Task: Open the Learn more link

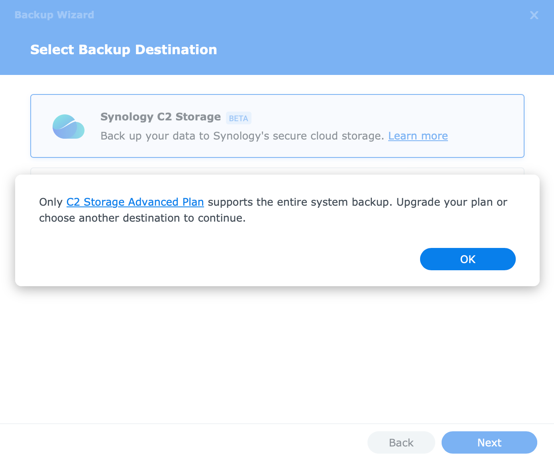Action: pyautogui.click(x=418, y=136)
